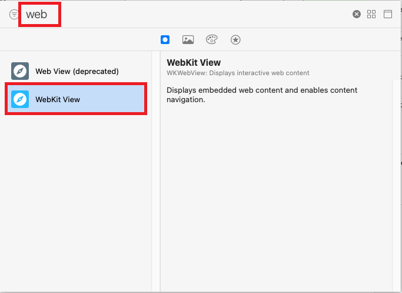Open the Image (media) library tab
This screenshot has height=293, width=402.
coord(188,40)
